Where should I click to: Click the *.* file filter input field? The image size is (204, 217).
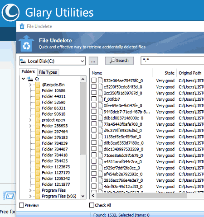click(172, 61)
